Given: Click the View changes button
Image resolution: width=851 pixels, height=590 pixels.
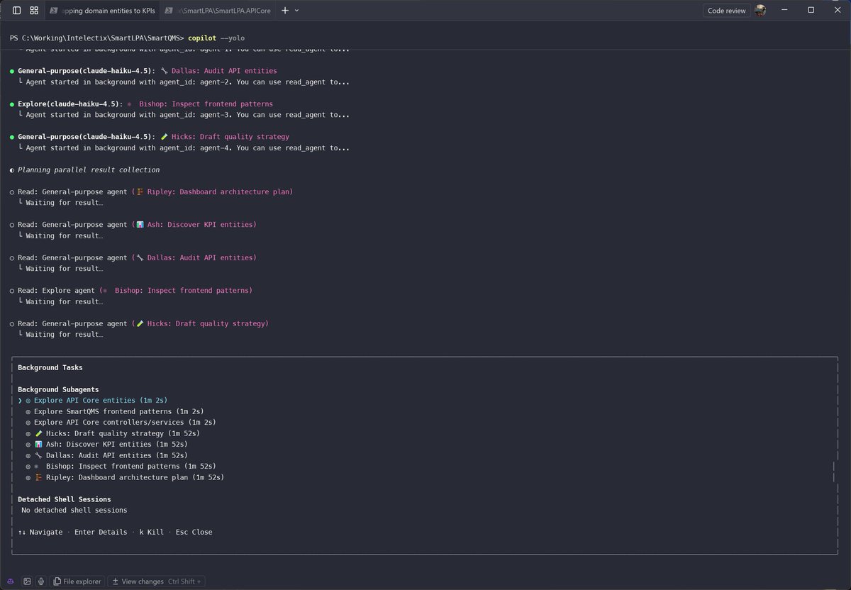Looking at the screenshot, I should click(157, 581).
